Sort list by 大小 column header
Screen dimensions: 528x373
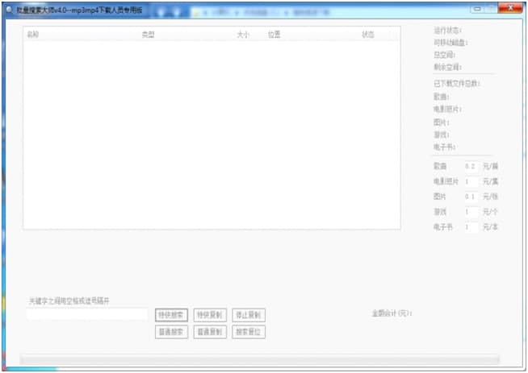tap(243, 35)
